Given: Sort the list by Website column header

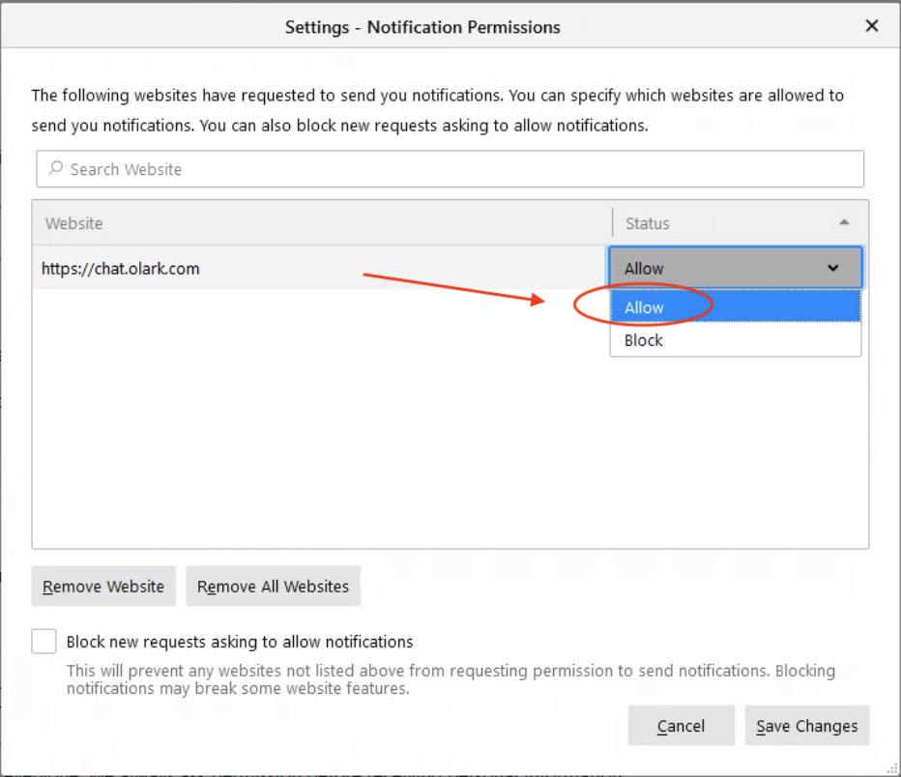Looking at the screenshot, I should coord(319,223).
